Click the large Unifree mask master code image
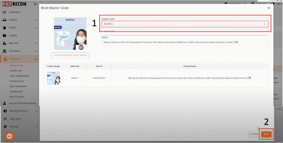Image resolution: width=283 pixels, height=143 pixels. [x=70, y=33]
